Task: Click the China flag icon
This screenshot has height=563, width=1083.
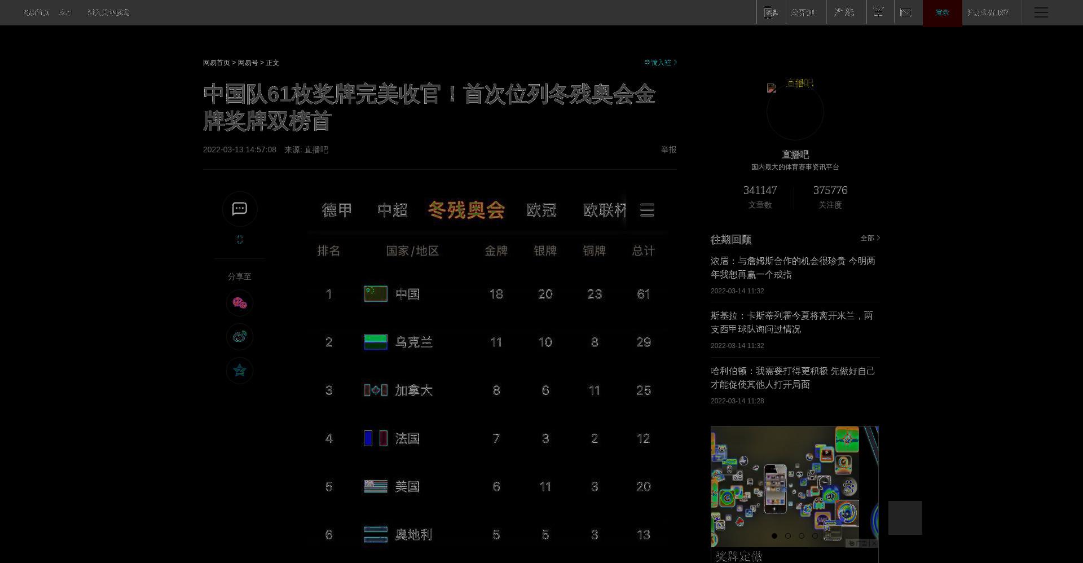Action: click(x=376, y=294)
